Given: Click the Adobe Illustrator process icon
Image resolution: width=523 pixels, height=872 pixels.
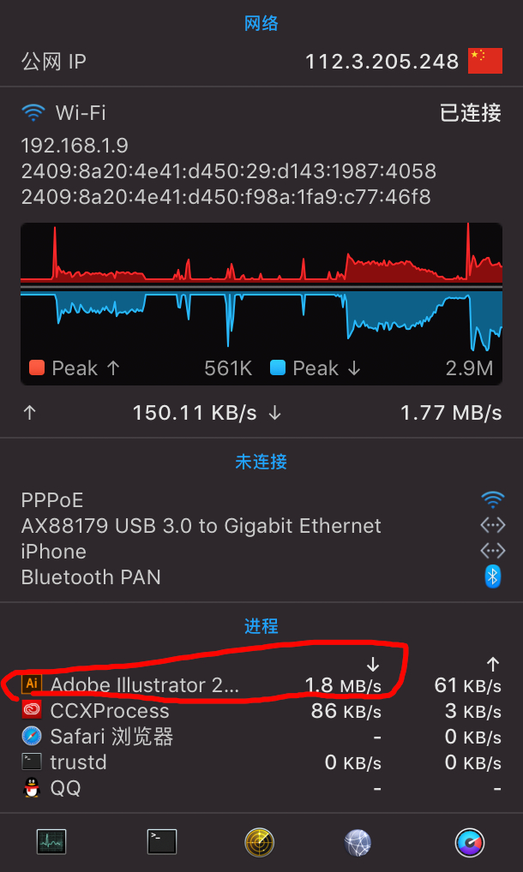Looking at the screenshot, I should pos(32,684).
